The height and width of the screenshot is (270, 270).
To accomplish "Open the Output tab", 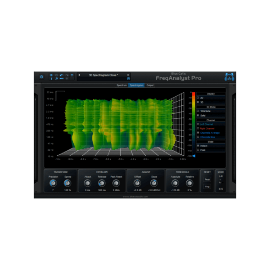I will point(150,85).
